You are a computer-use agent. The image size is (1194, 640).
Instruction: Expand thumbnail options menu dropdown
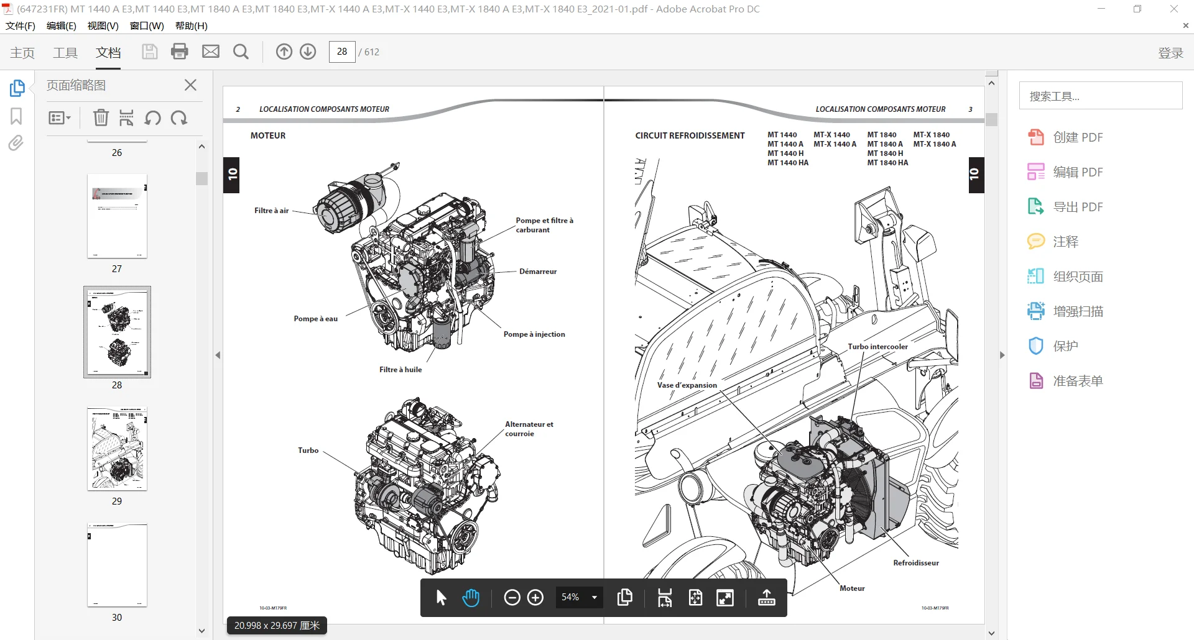[x=60, y=117]
